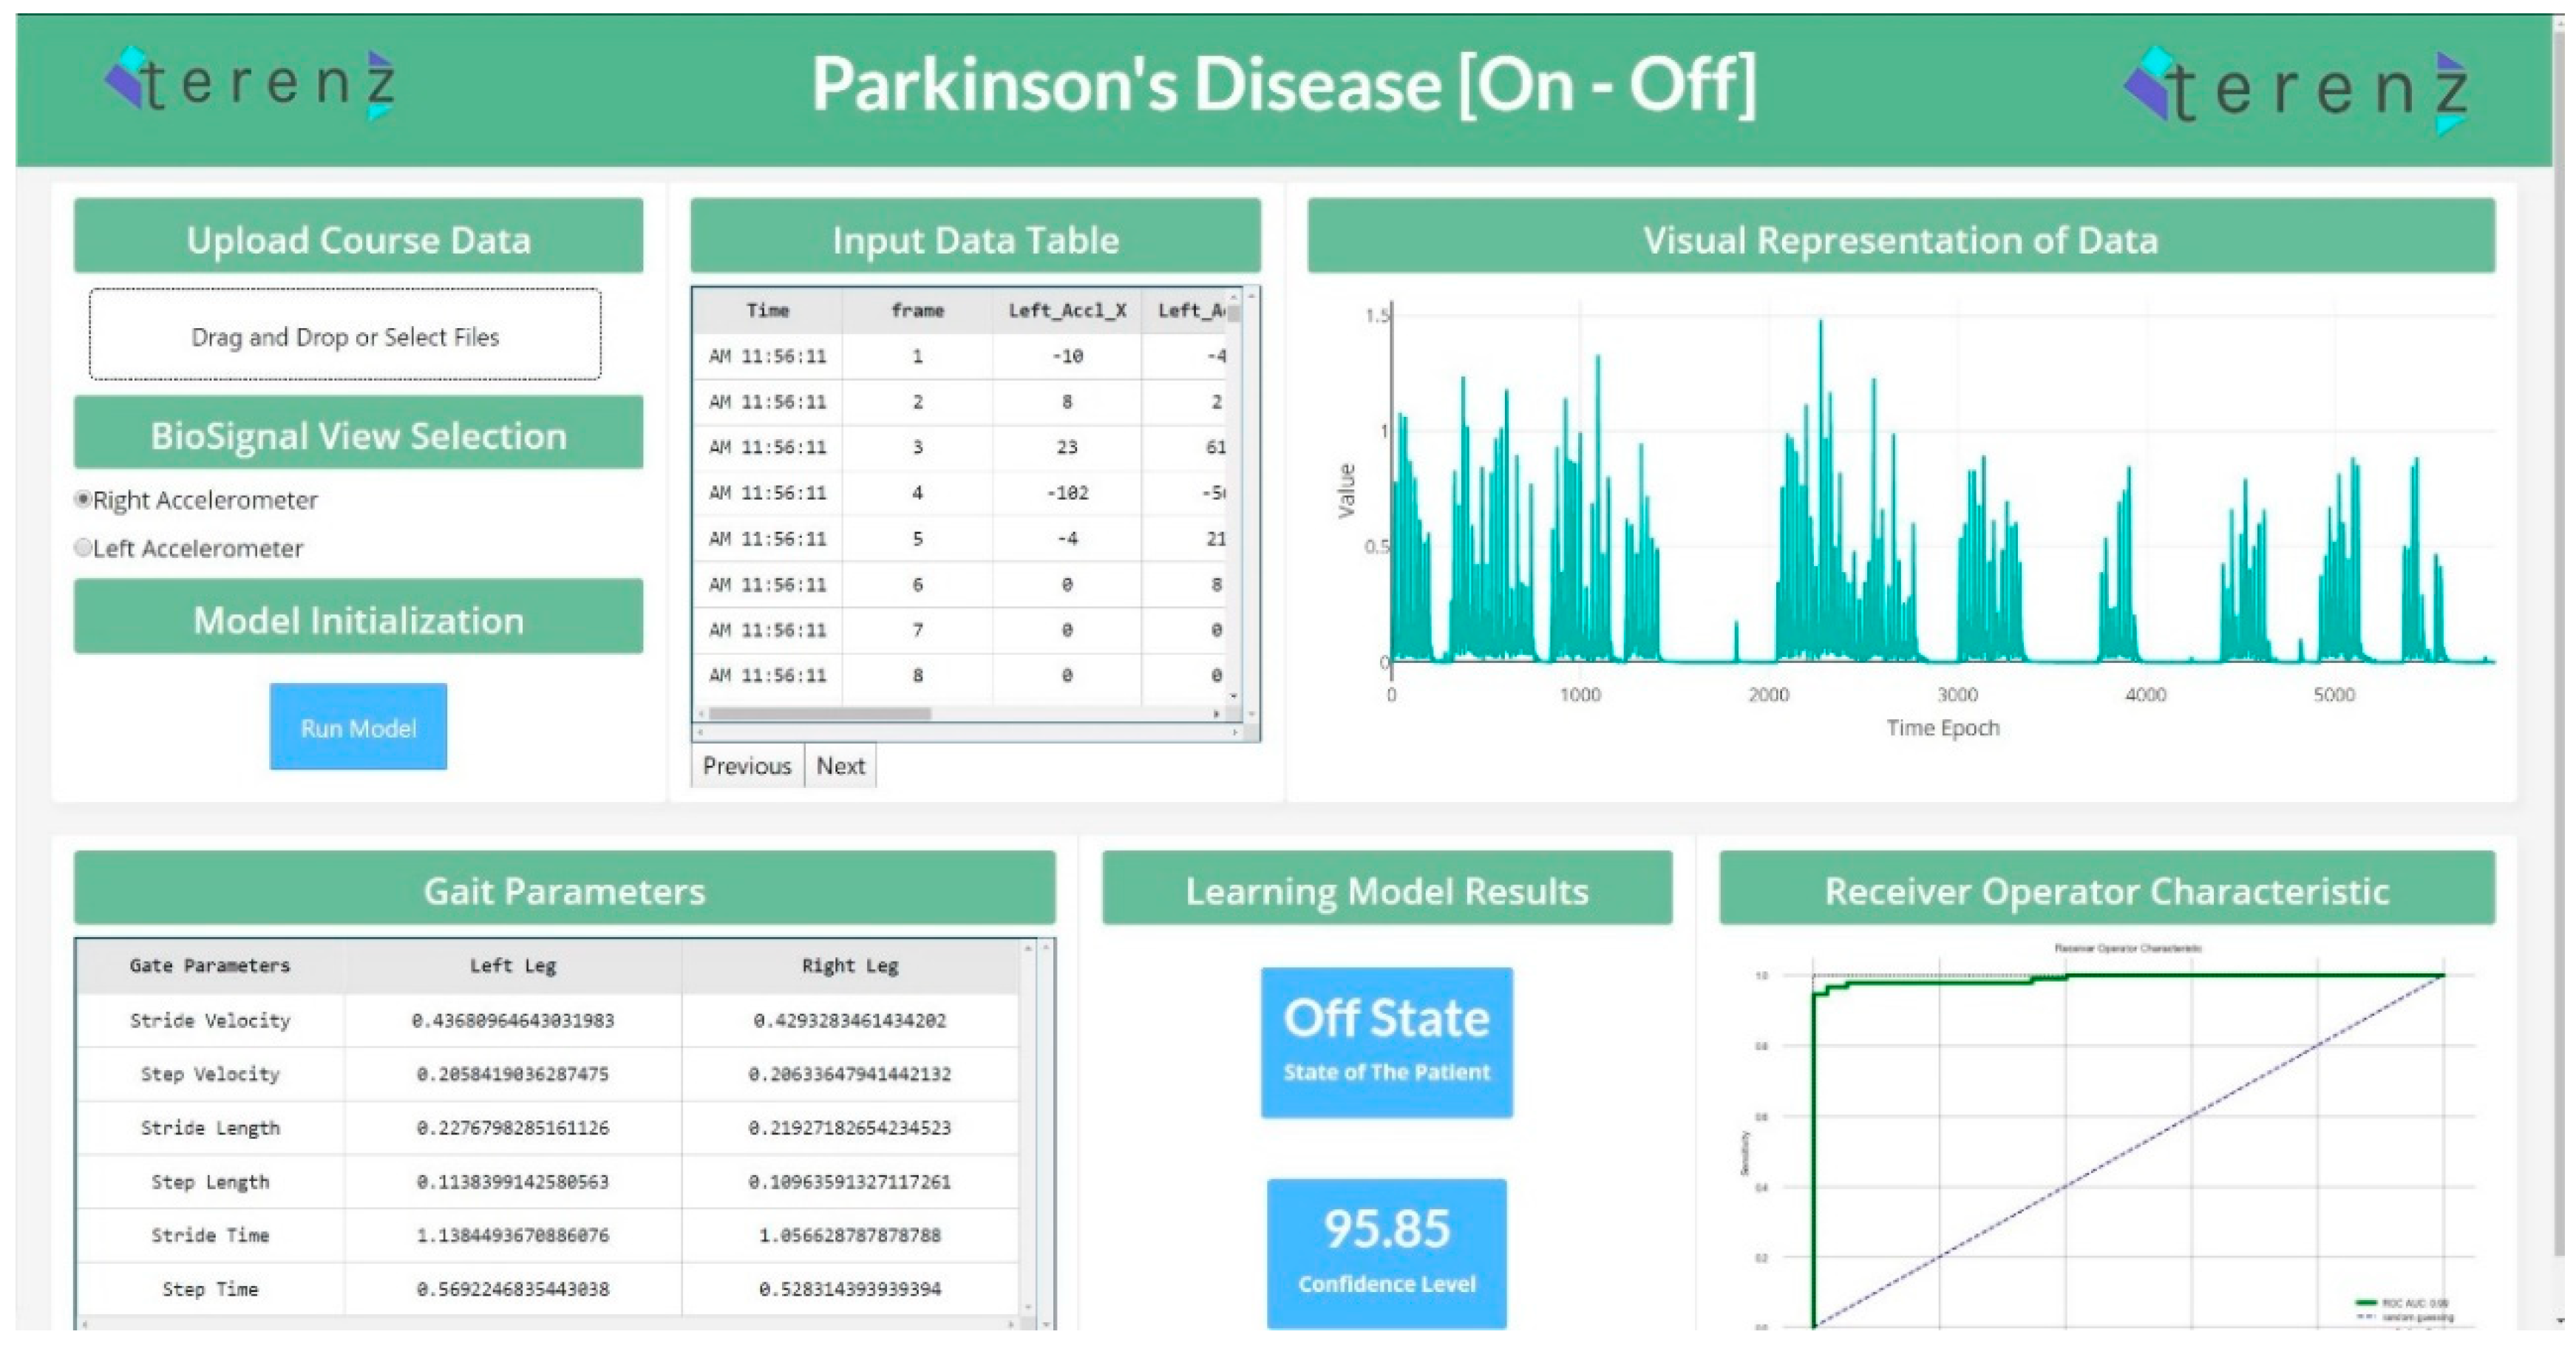
Task: Click the Time column header
Action: tap(767, 311)
